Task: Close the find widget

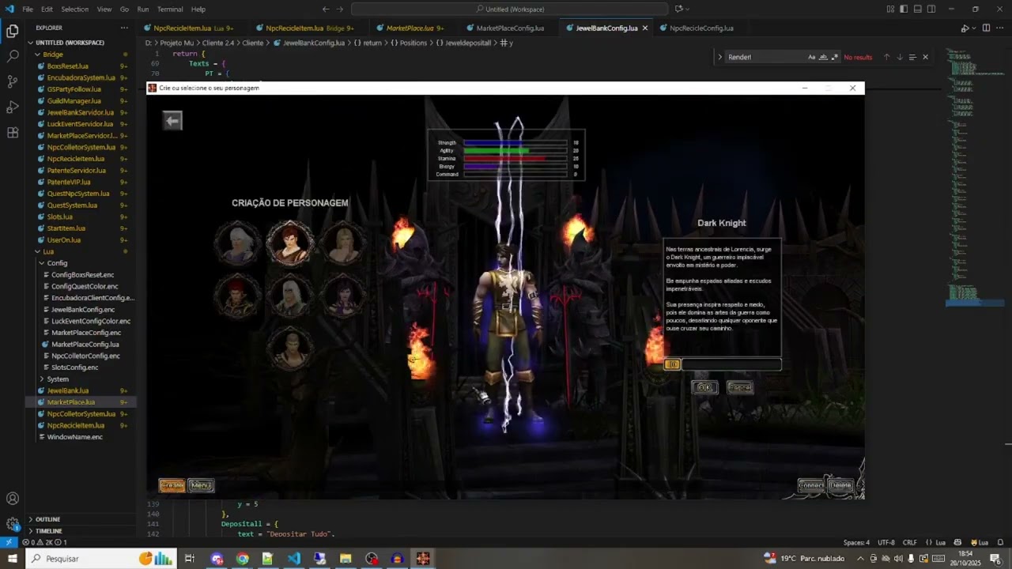Action: pos(925,57)
